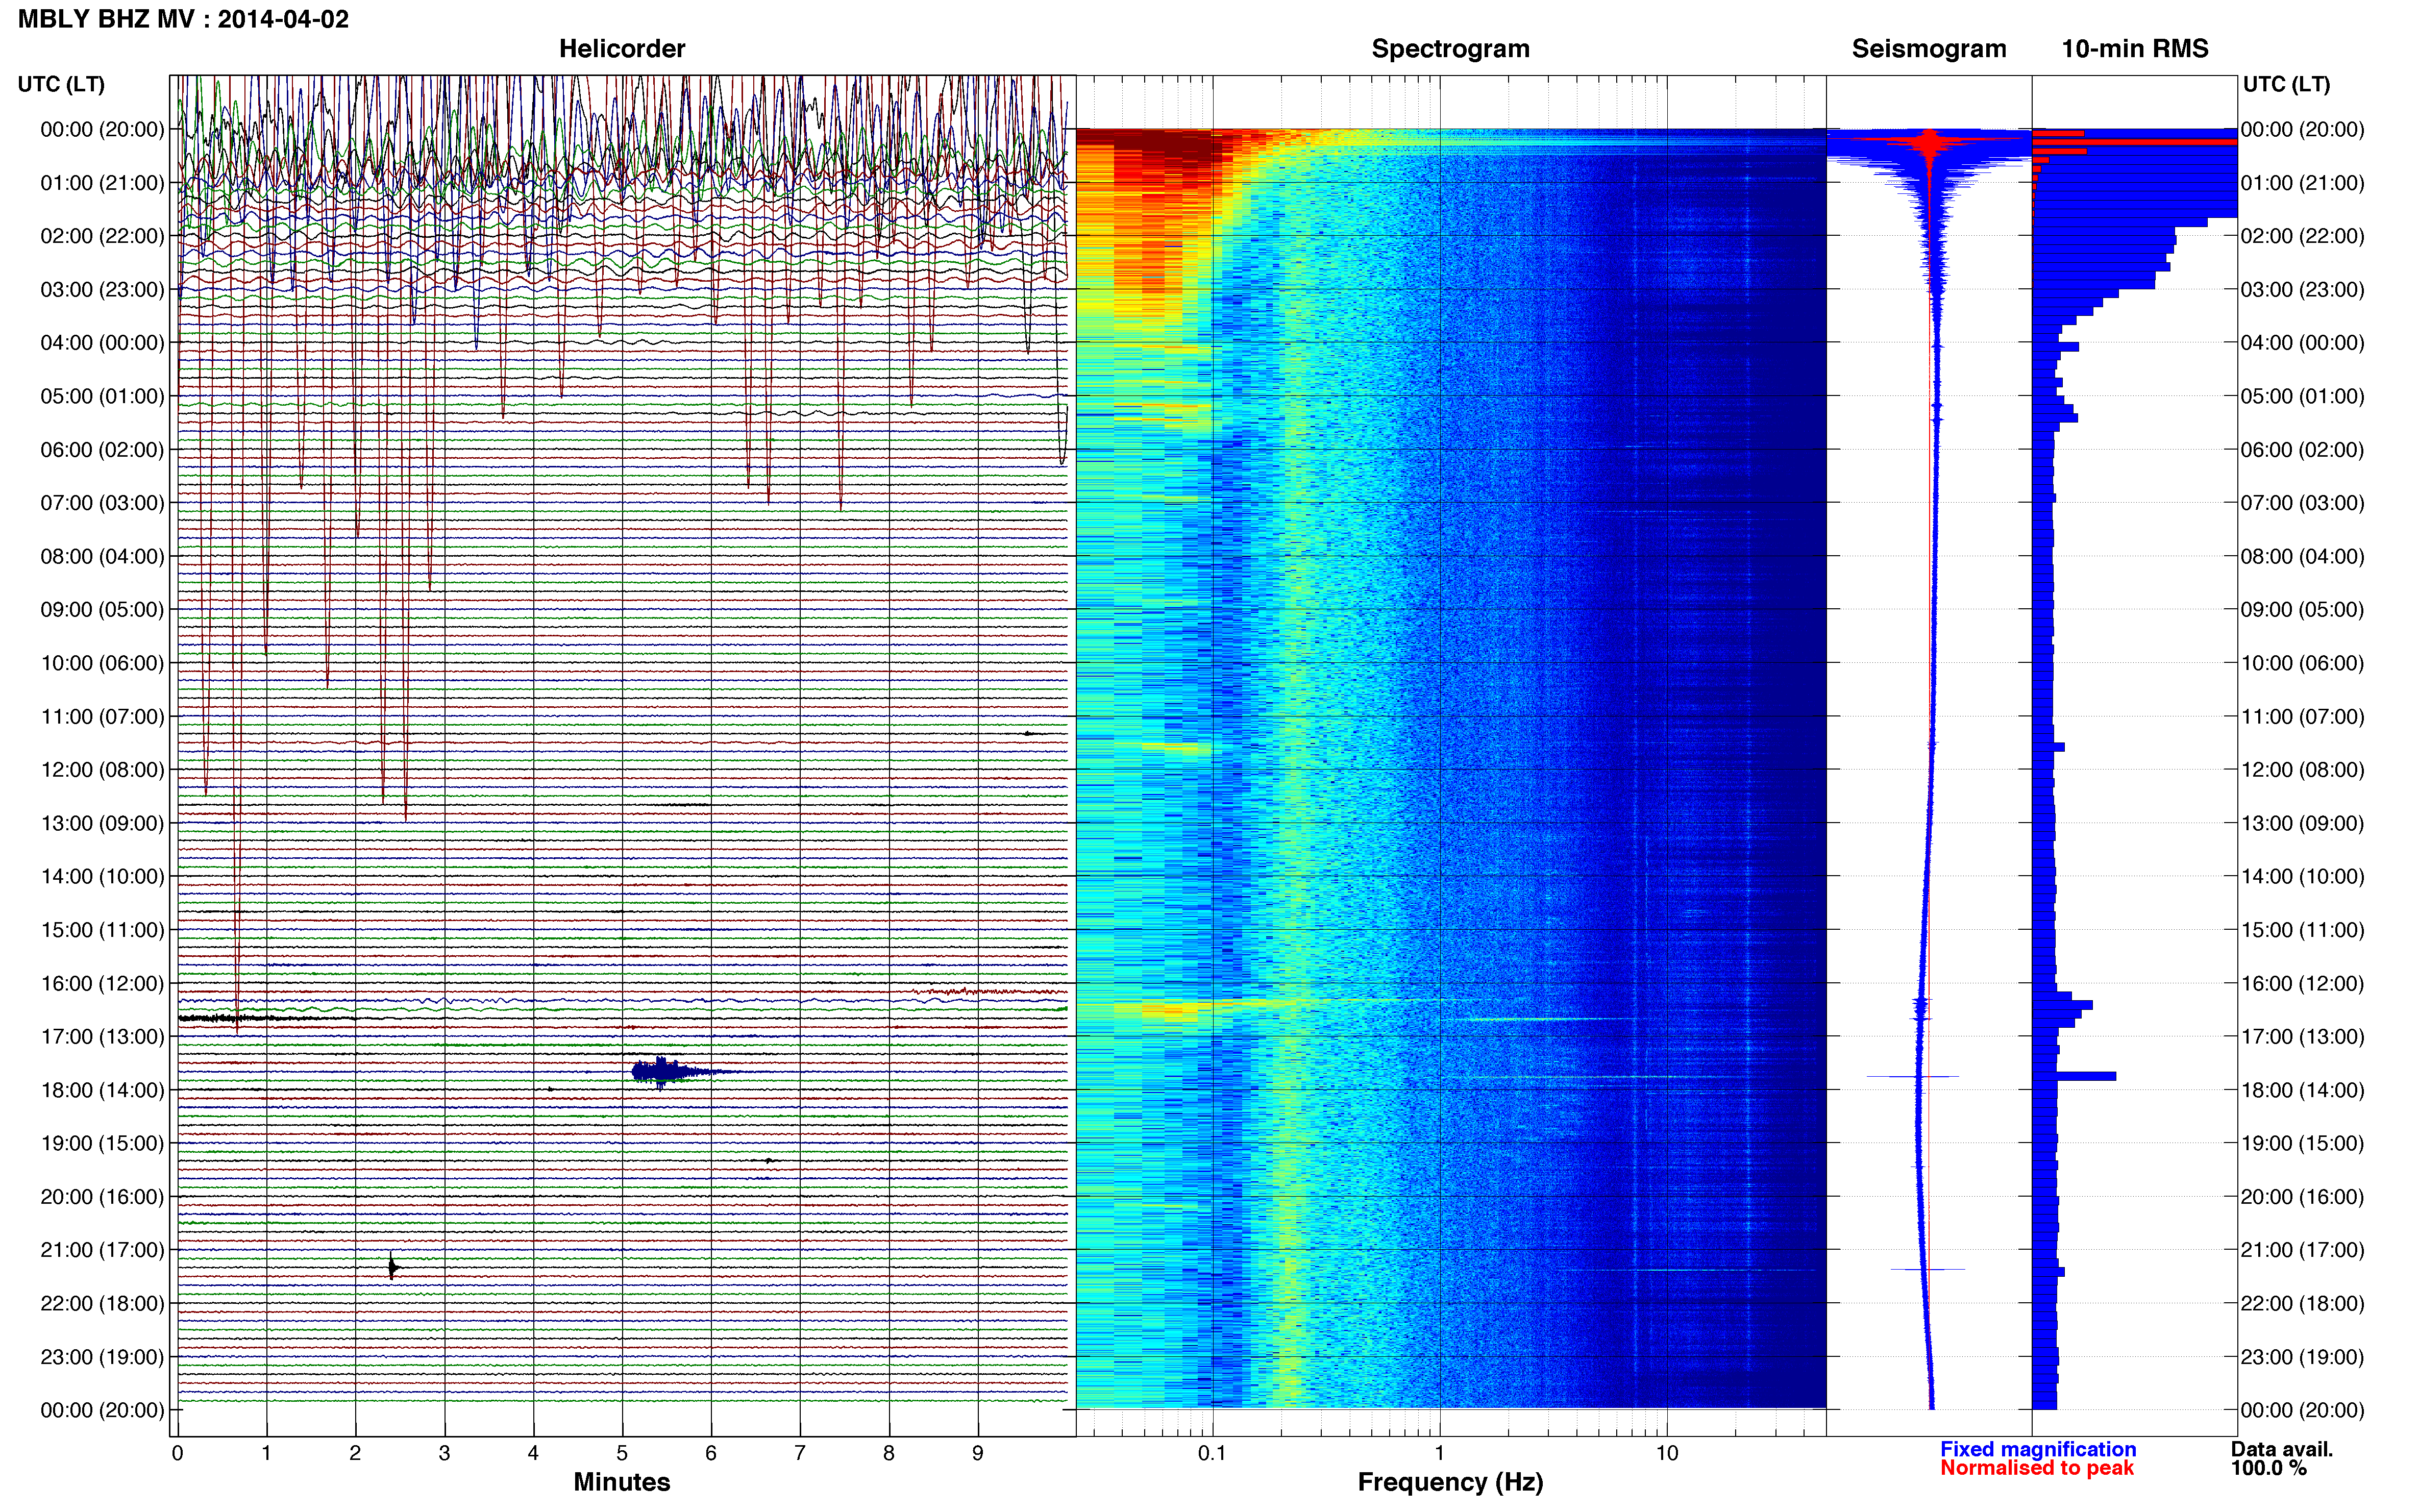2419x1512 pixels.
Task: Click the 'MBLY BHZ MV : 2014-04-02' title
Action: click(183, 19)
